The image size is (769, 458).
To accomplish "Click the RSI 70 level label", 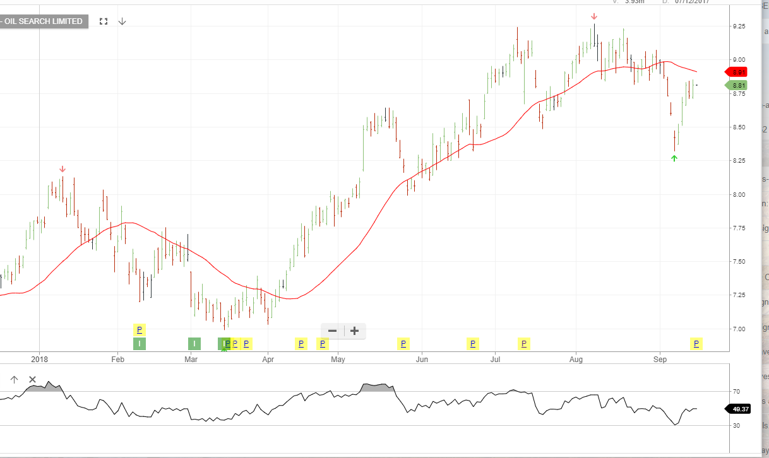I will pos(736,392).
